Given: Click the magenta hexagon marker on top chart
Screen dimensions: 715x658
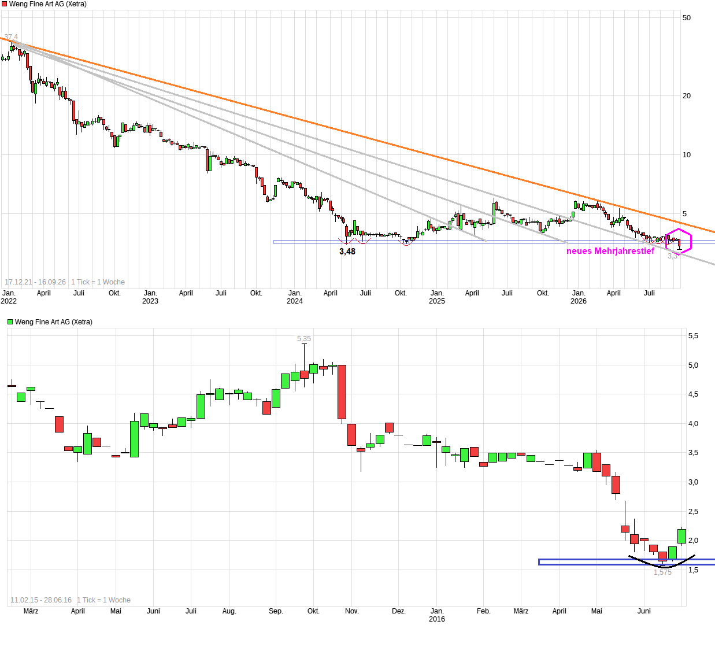Looking at the screenshot, I should pos(679,241).
